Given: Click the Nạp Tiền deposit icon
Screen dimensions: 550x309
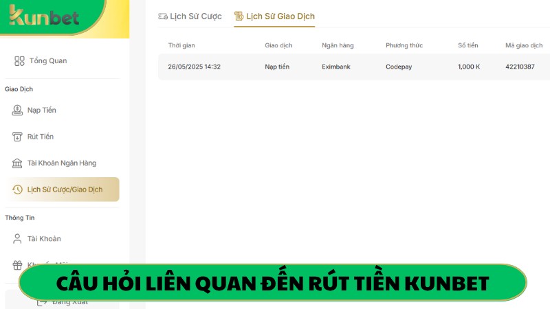Looking at the screenshot, I should click(x=17, y=110).
